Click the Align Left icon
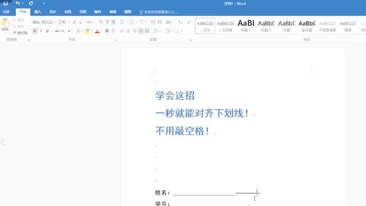The image size is (366, 206). click(122, 31)
